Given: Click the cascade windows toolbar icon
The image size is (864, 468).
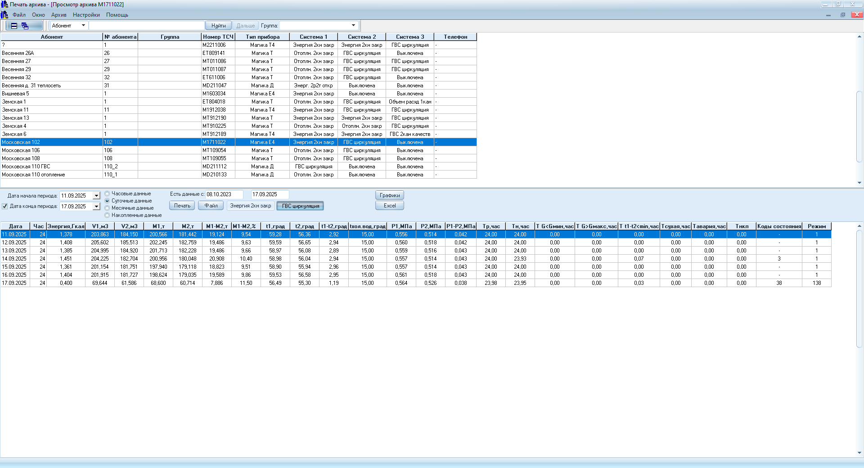Looking at the screenshot, I should click(x=25, y=26).
